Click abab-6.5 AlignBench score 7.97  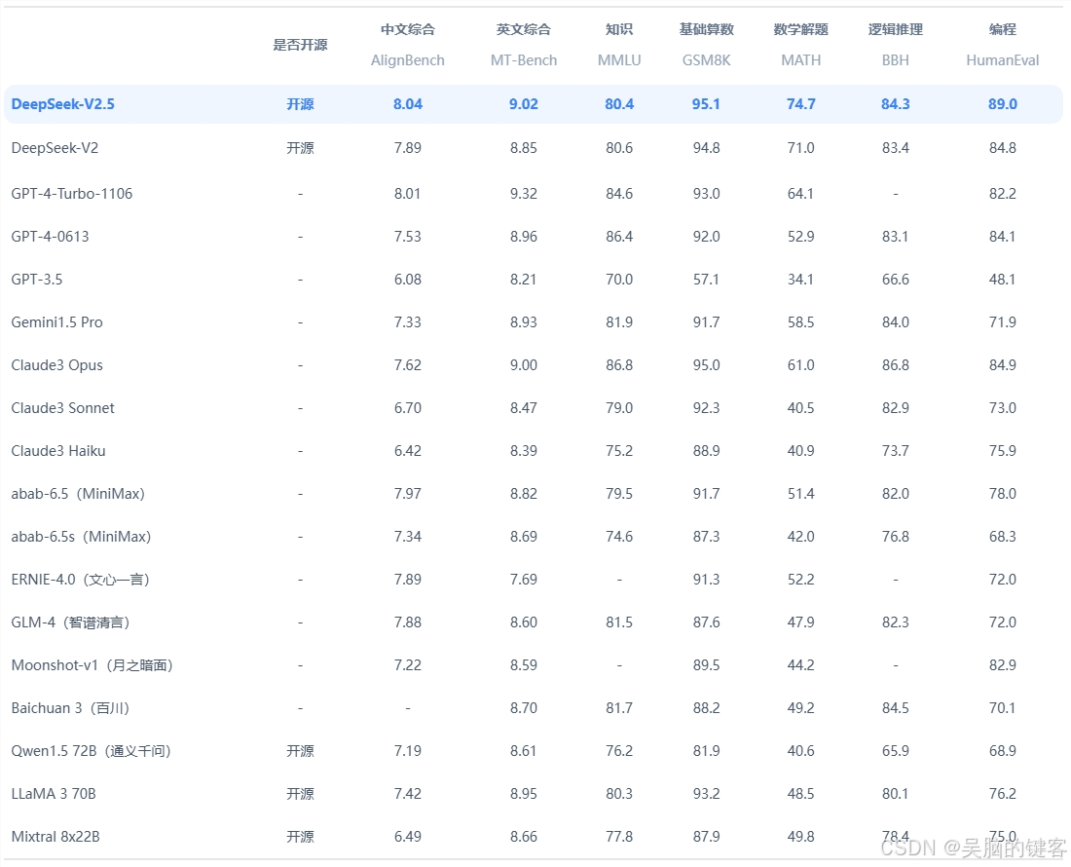click(408, 494)
